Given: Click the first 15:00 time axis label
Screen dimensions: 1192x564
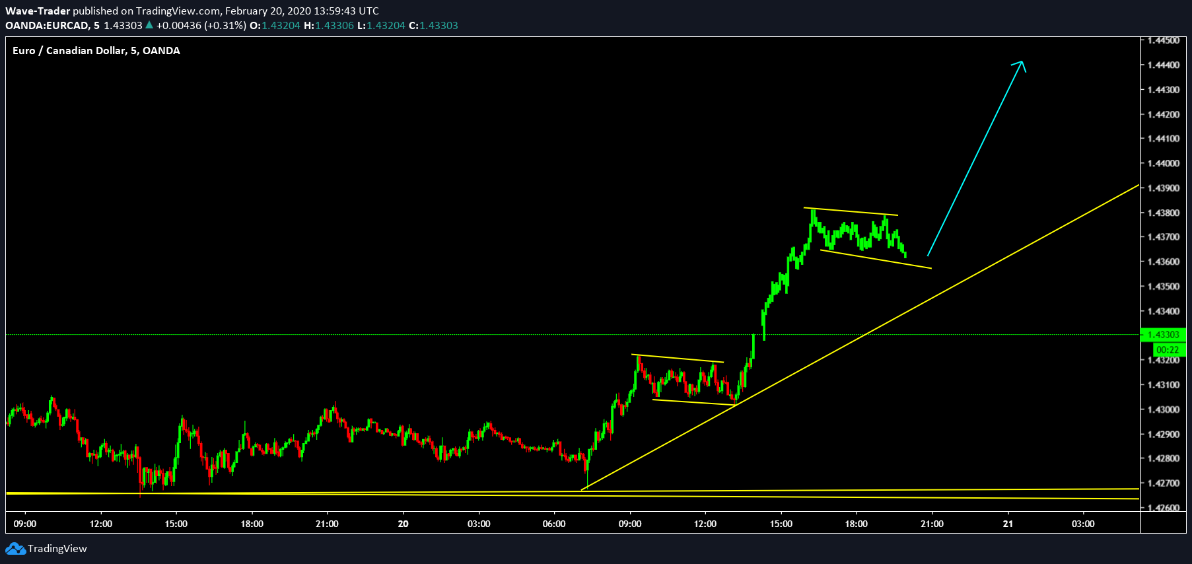Looking at the screenshot, I should tap(176, 524).
